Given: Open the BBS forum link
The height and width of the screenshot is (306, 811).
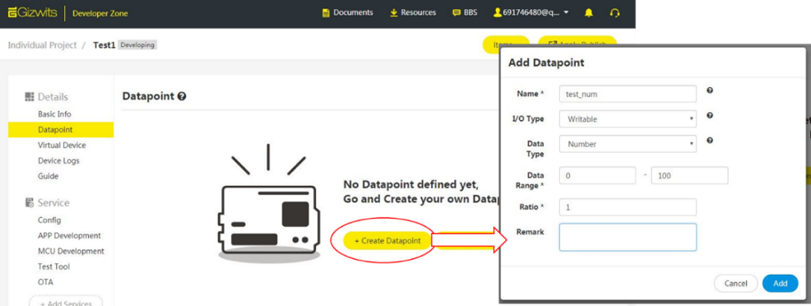Looking at the screenshot, I should [x=465, y=12].
